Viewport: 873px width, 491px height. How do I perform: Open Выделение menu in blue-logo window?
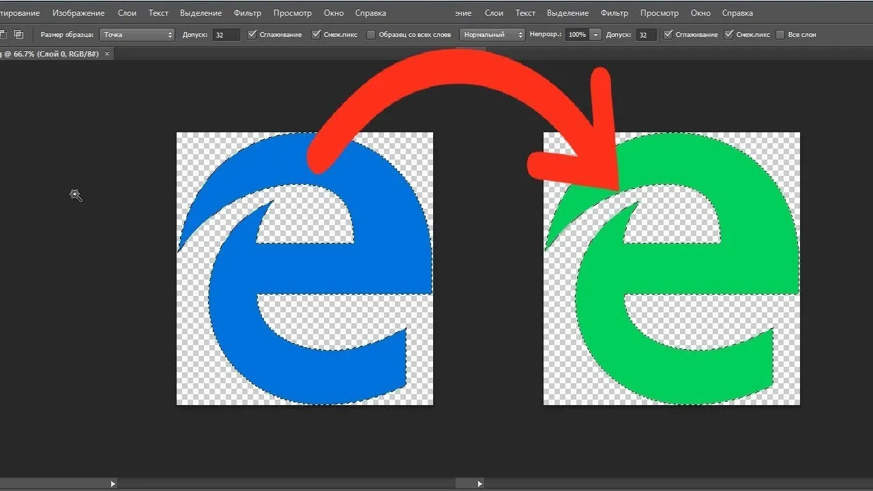tap(201, 13)
